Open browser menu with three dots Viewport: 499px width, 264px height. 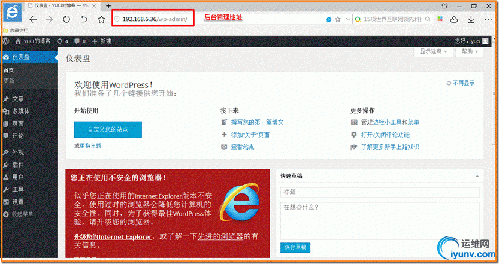tap(488, 19)
